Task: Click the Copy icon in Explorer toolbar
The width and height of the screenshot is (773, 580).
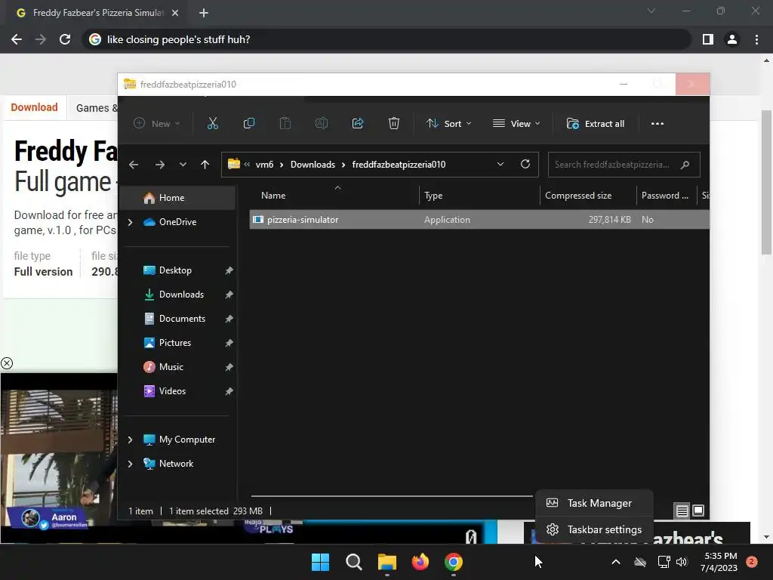Action: click(x=249, y=123)
